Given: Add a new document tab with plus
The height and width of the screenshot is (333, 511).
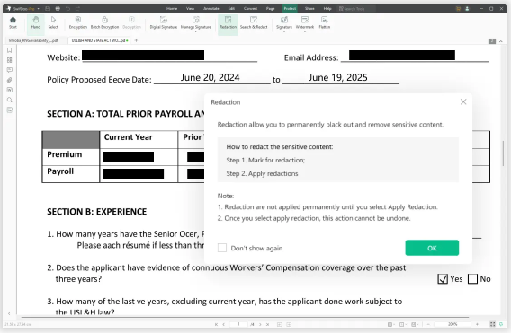Looking at the screenshot, I should pyautogui.click(x=136, y=40).
